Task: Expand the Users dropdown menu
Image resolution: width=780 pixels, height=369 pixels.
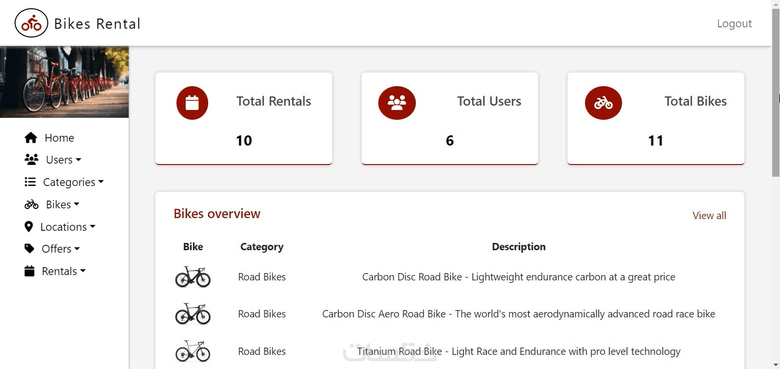Action: pos(64,160)
